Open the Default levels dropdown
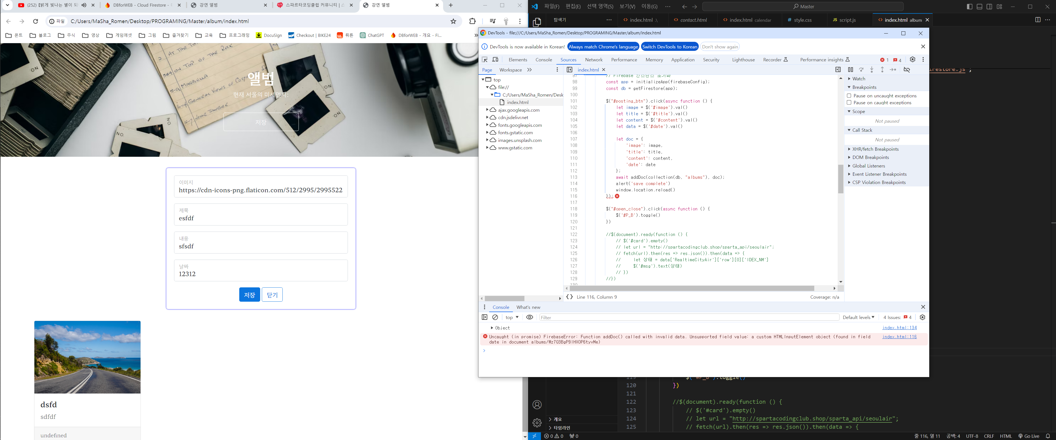 (x=858, y=317)
